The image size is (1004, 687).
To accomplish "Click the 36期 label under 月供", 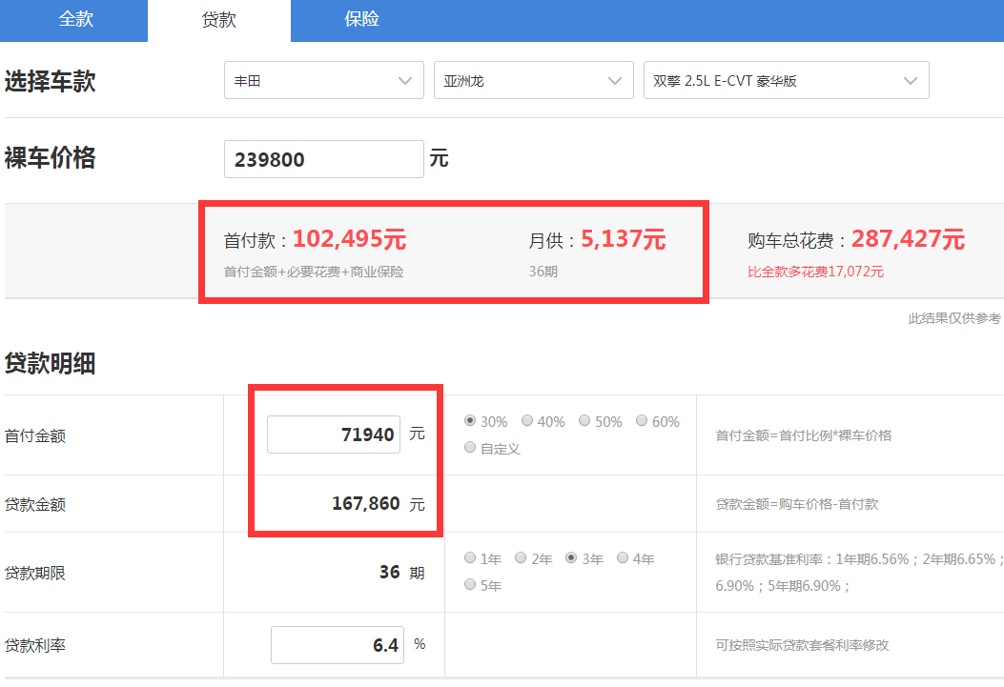I will pos(543,272).
